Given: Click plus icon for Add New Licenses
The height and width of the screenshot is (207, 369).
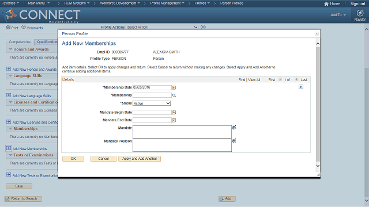Looking at the screenshot, I should coord(9,122).
